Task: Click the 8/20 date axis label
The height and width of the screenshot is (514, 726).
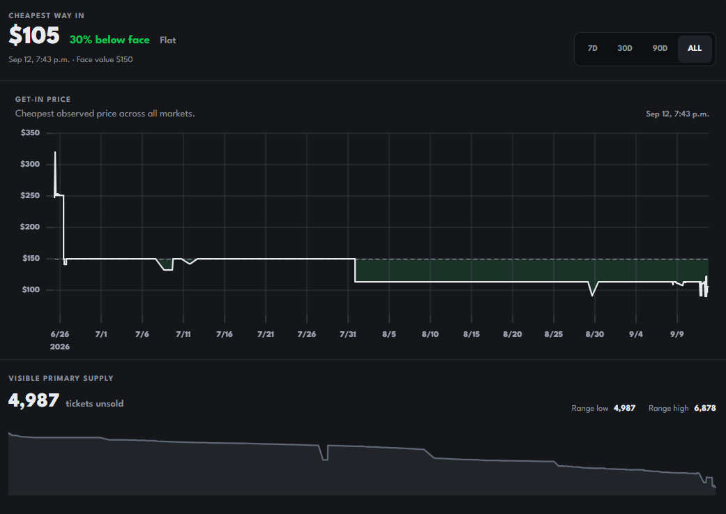Action: [513, 334]
